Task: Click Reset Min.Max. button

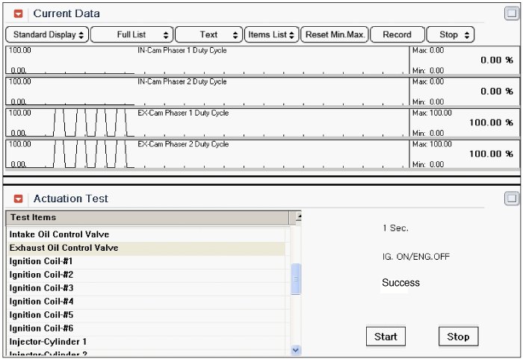Action: [335, 34]
